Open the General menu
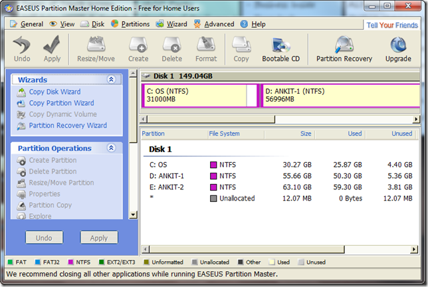Screen dimensions: 428x287 coord(27,25)
